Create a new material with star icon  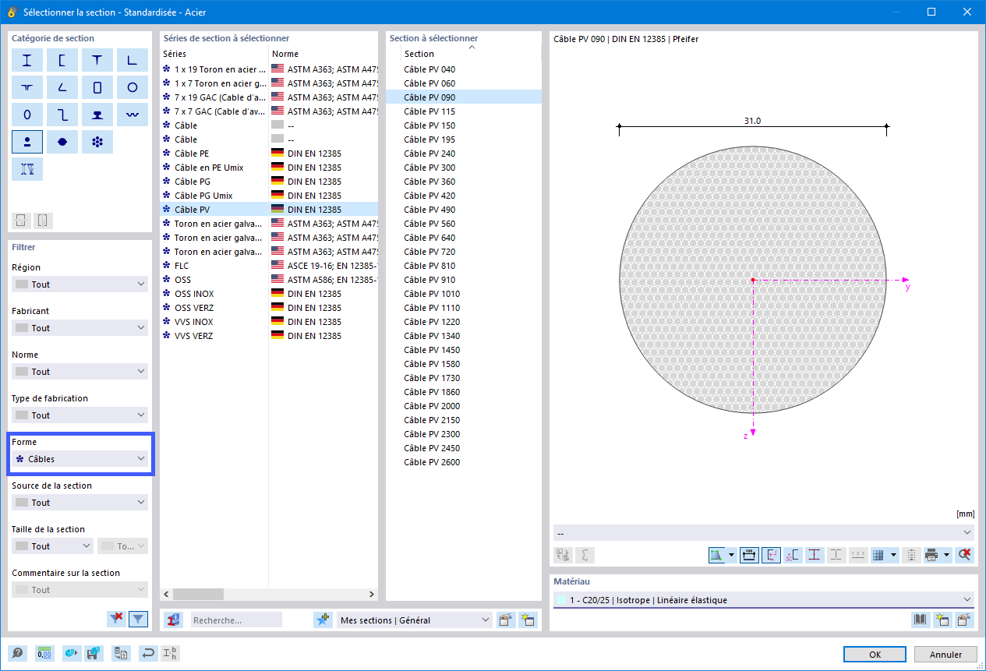[943, 620]
